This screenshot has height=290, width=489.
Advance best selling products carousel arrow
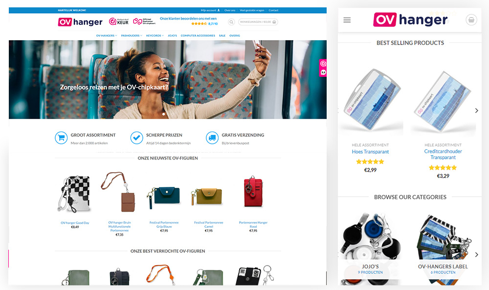[476, 111]
